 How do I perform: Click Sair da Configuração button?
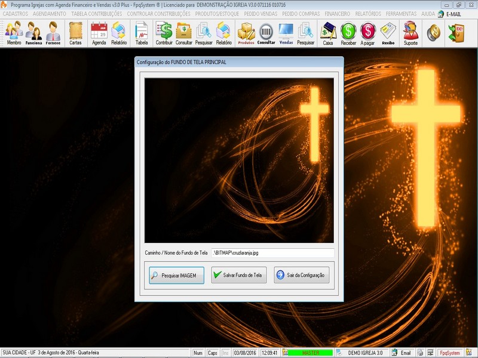pos(301,275)
